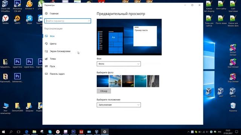Image resolution: width=241 pixels, height=135 pixels.
Task: Click the desktop preview image
Action: coord(129,37)
